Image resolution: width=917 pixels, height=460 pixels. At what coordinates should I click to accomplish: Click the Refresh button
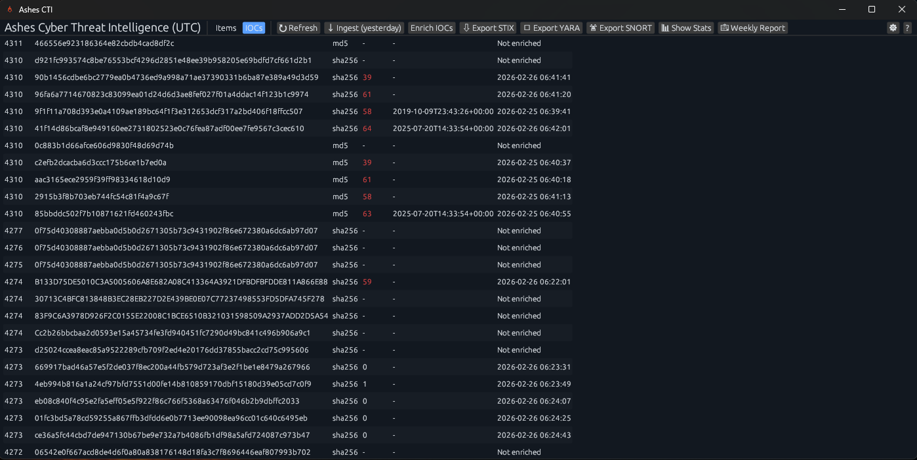point(298,28)
